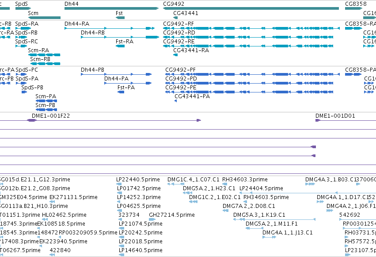
Task: Select EST LP20242.5prime
Action: [x=122, y=237]
